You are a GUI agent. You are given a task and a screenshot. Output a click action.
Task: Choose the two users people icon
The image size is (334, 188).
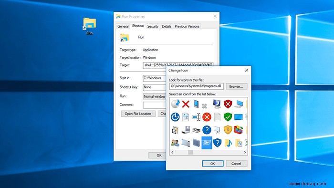click(175, 143)
